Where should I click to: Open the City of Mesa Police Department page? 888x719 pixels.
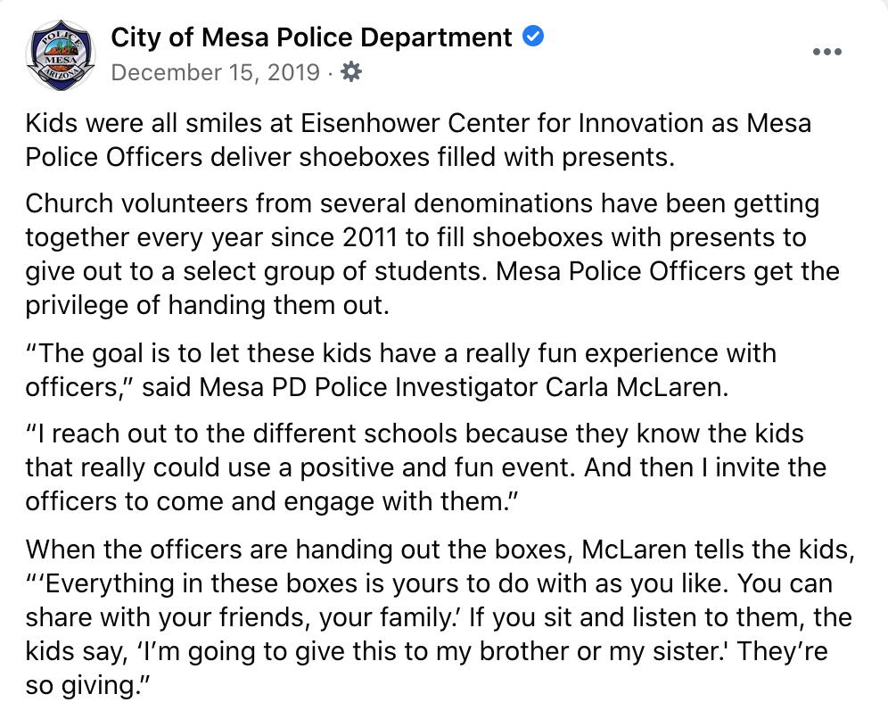click(311, 37)
